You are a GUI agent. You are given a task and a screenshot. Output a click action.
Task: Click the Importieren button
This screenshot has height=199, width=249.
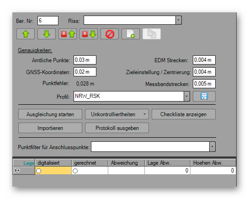pos(50,128)
